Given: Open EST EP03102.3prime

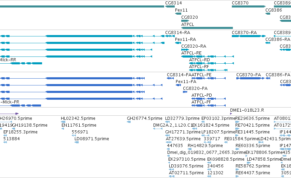Looking at the screenshot, I should [x=218, y=118].
